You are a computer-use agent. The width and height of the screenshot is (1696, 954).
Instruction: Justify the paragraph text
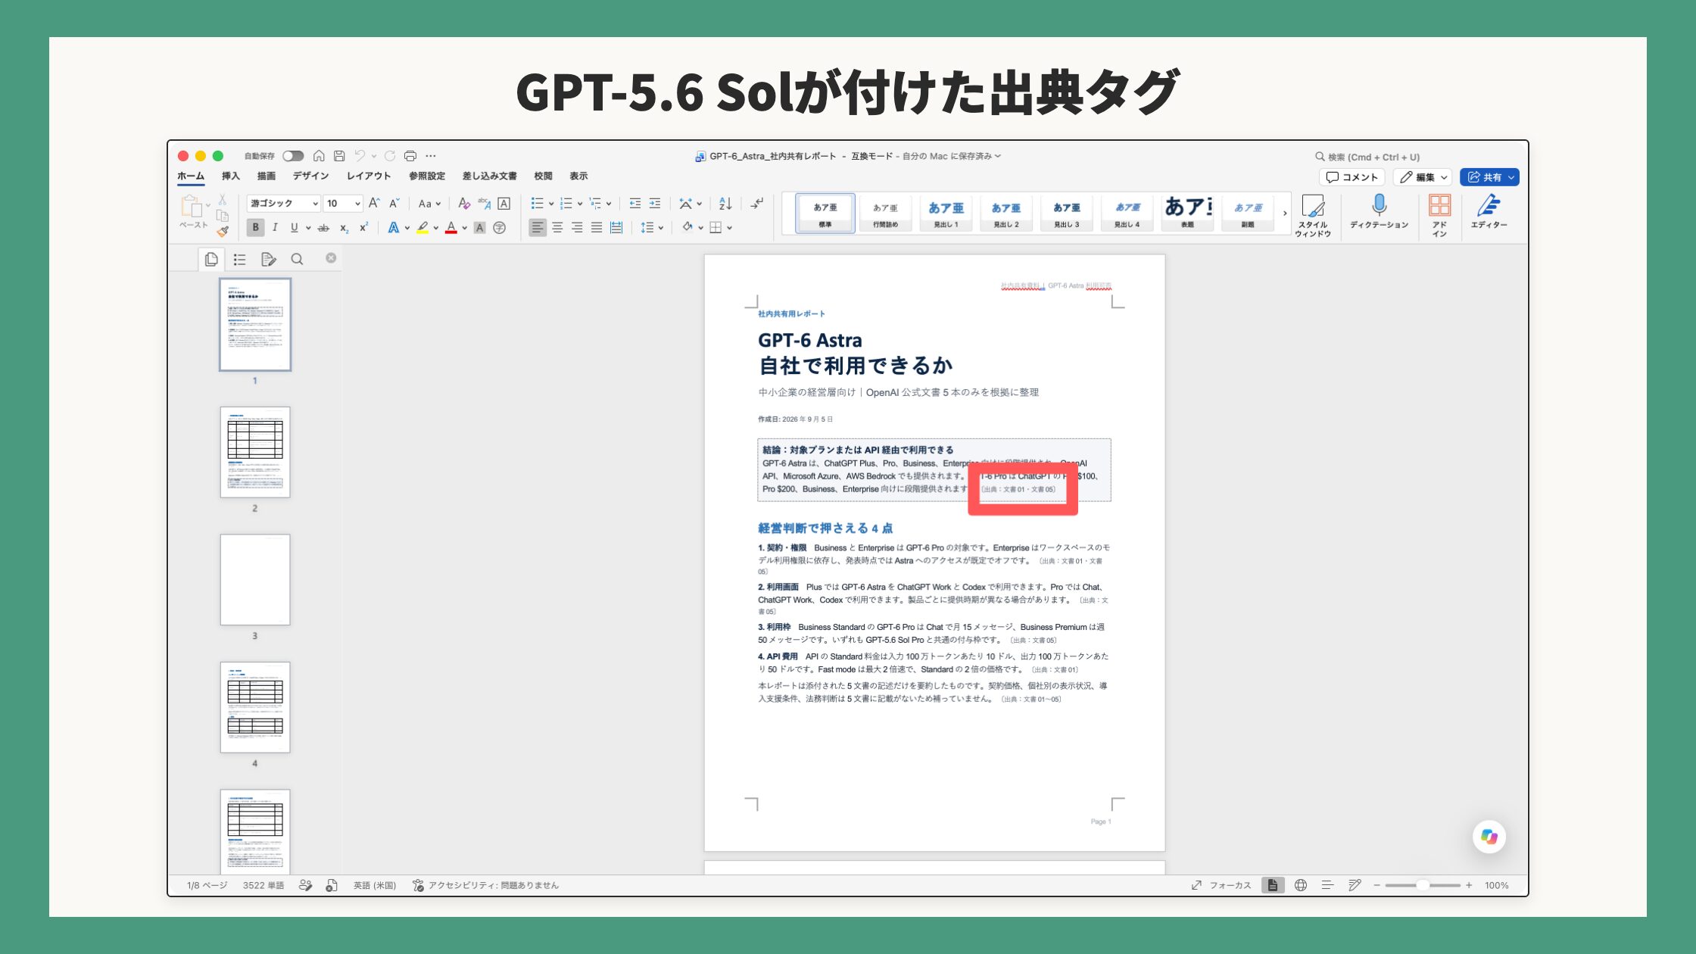coord(597,227)
